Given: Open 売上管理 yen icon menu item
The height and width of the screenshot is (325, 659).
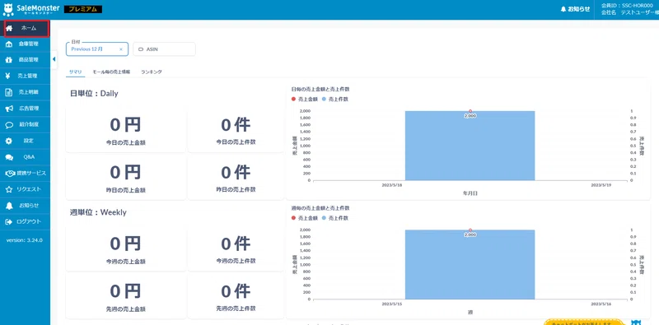Looking at the screenshot, I should (x=26, y=76).
